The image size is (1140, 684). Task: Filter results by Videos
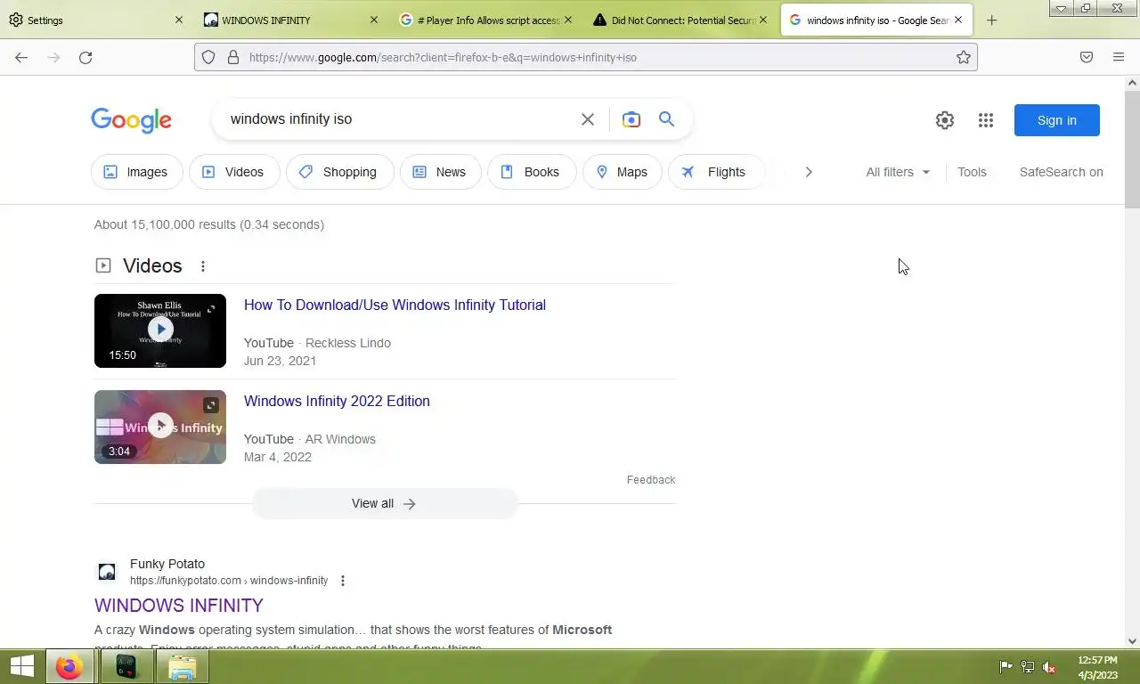(x=233, y=172)
